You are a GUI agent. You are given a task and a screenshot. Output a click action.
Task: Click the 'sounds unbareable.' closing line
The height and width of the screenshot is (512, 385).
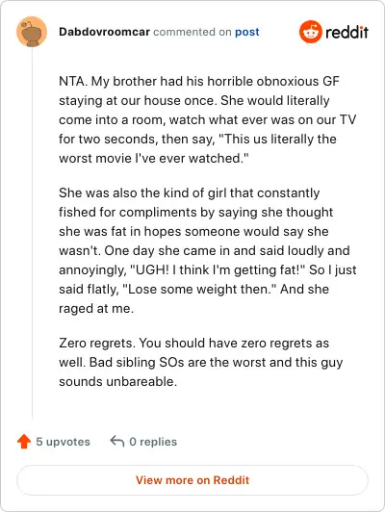pos(117,381)
